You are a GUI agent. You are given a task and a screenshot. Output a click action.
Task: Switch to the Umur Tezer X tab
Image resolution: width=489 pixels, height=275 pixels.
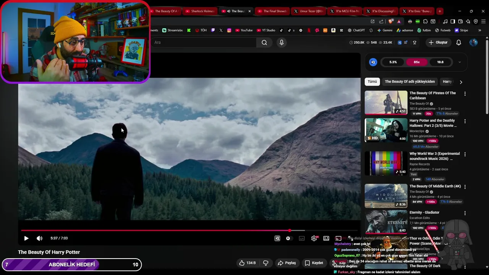point(309,11)
